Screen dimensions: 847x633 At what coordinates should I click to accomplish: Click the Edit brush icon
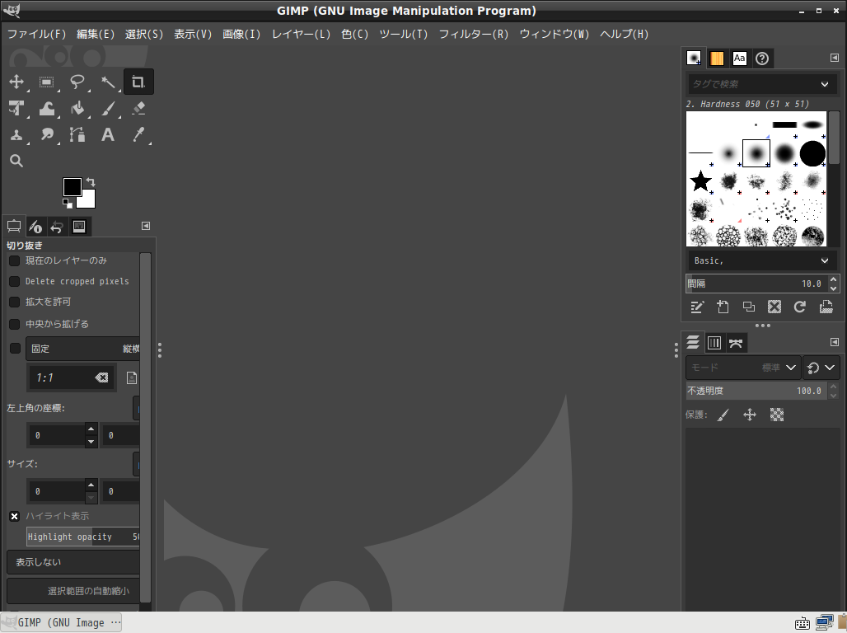click(x=697, y=307)
